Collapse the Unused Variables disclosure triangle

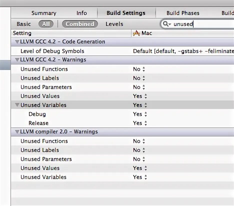17,105
